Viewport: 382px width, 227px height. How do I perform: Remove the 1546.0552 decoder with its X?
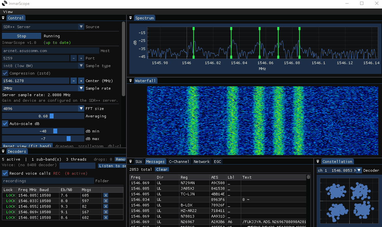pyautogui.click(x=106, y=206)
